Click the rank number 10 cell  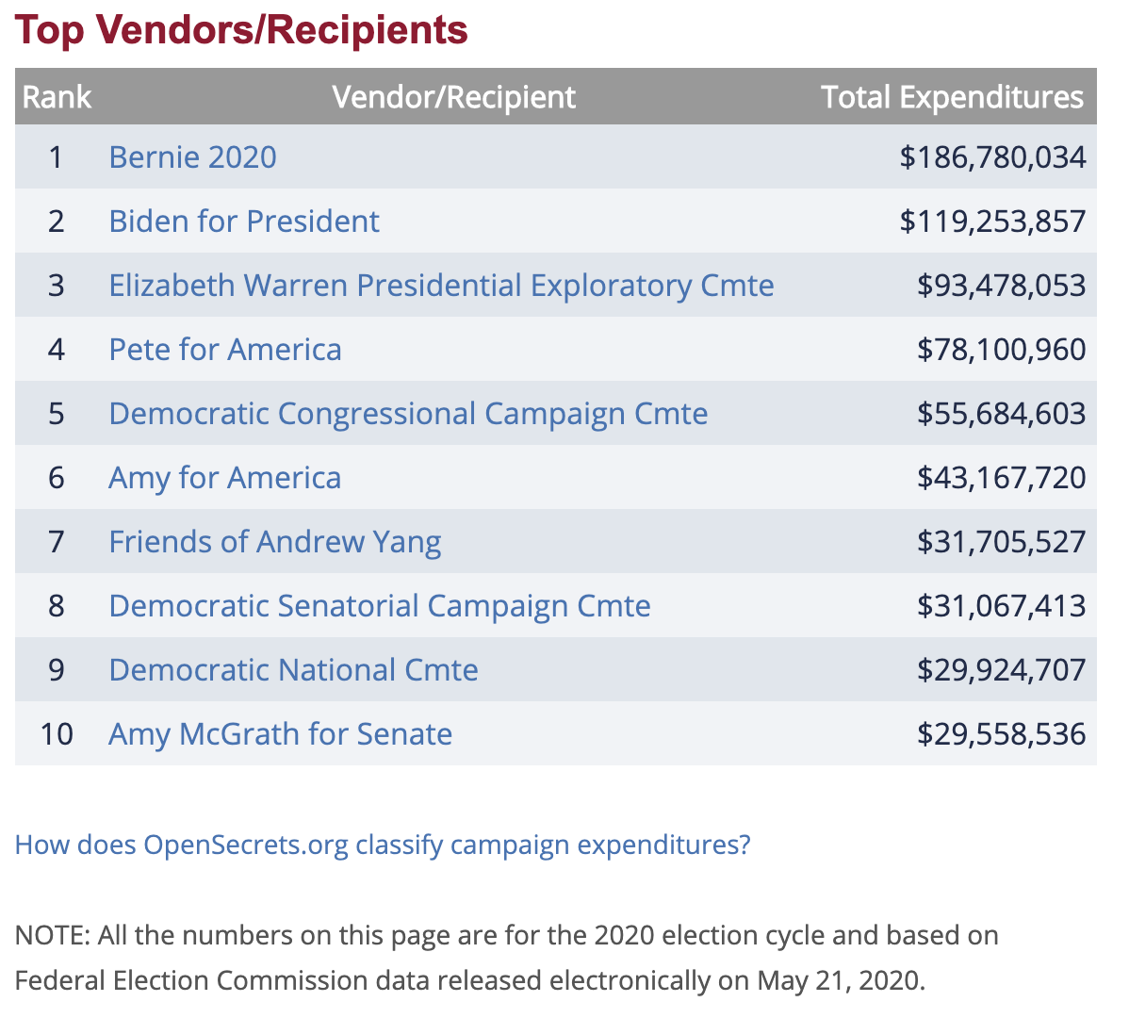tap(57, 733)
